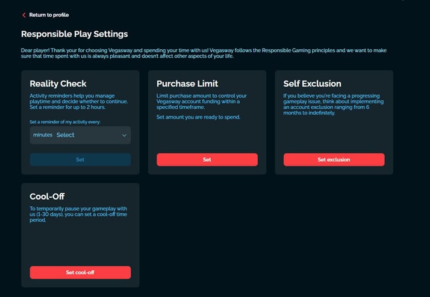Click Set button in Purchase Limit card

(207, 159)
